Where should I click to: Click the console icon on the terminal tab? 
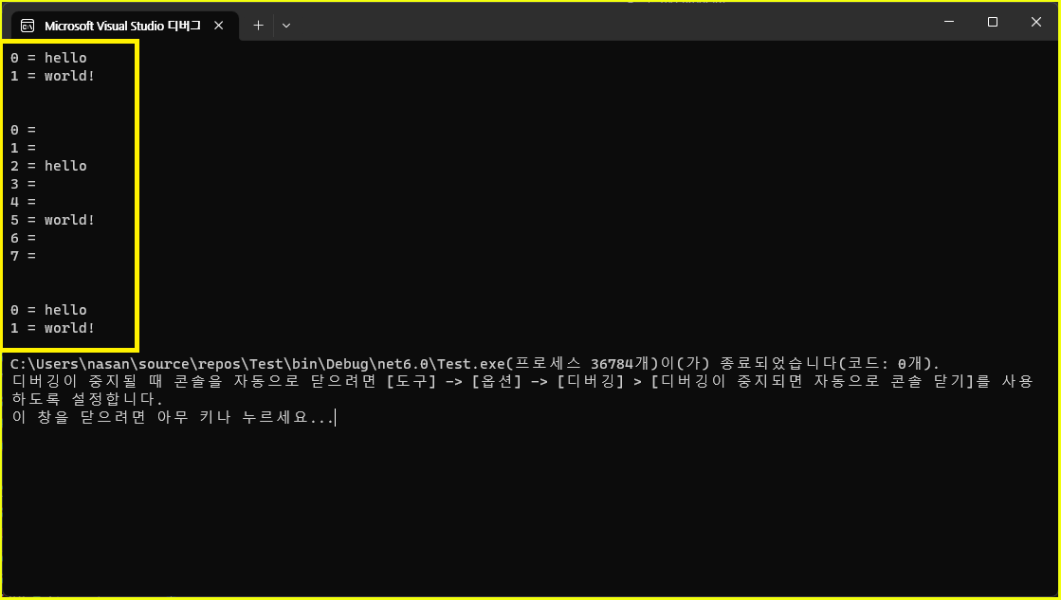tap(27, 26)
